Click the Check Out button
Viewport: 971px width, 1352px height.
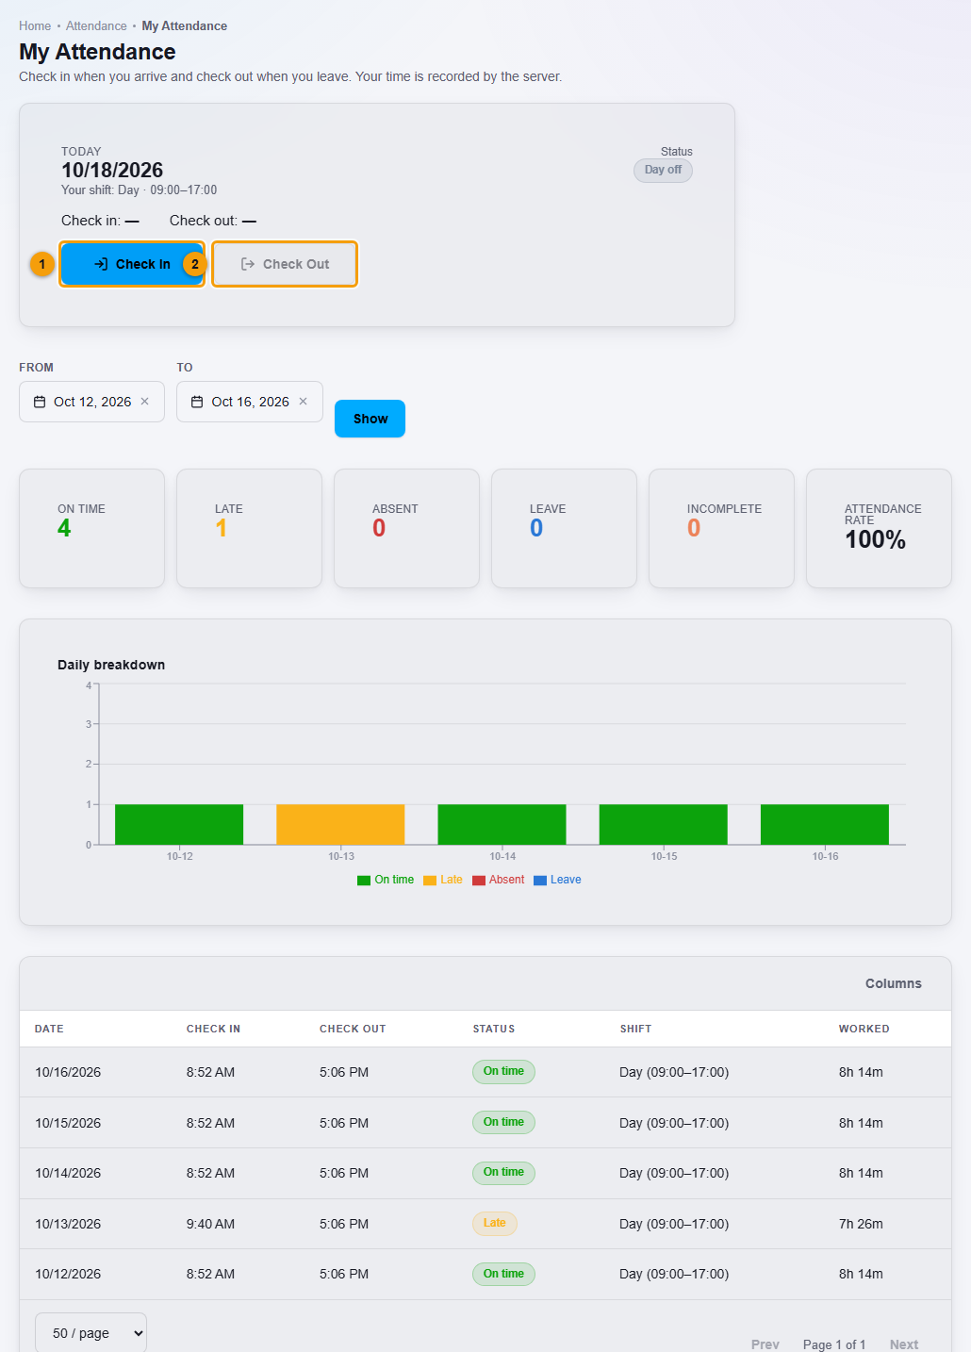tap(285, 264)
